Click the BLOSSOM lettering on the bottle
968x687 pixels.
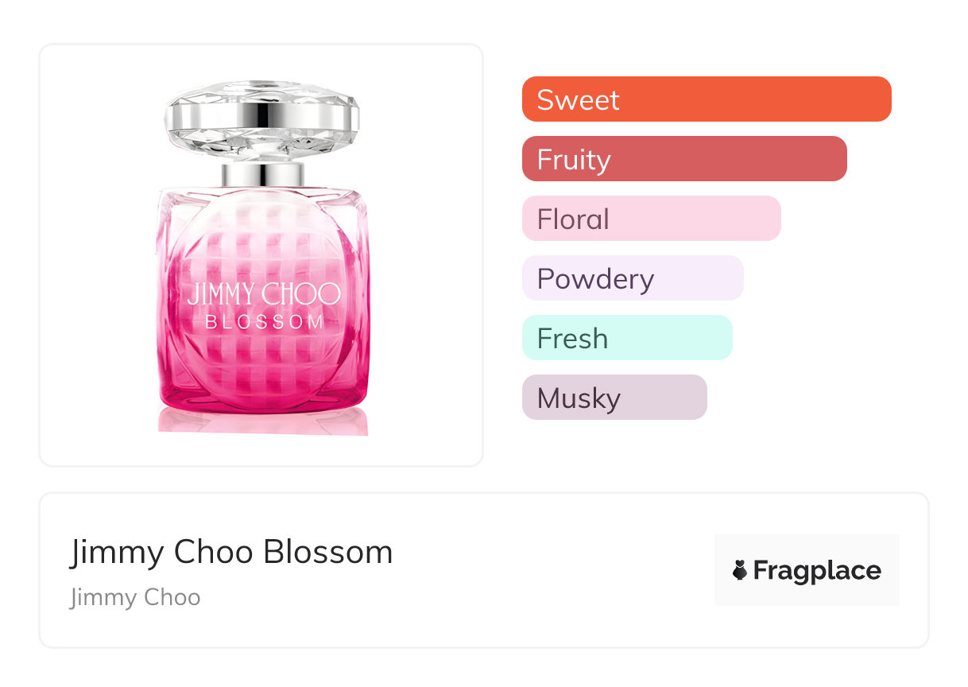tap(265, 322)
